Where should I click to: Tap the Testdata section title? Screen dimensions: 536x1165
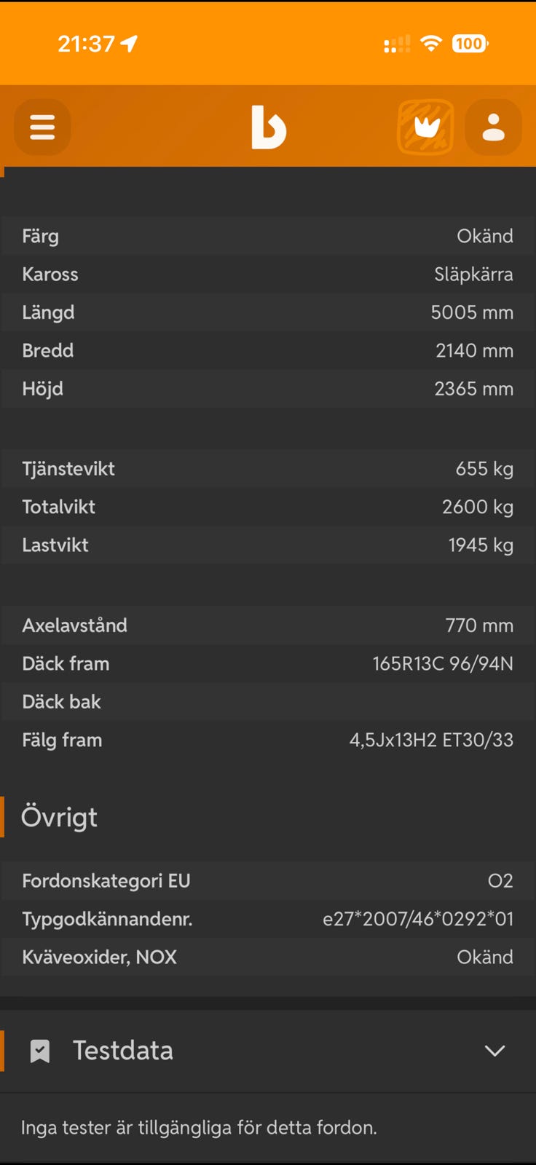pyautogui.click(x=123, y=1051)
